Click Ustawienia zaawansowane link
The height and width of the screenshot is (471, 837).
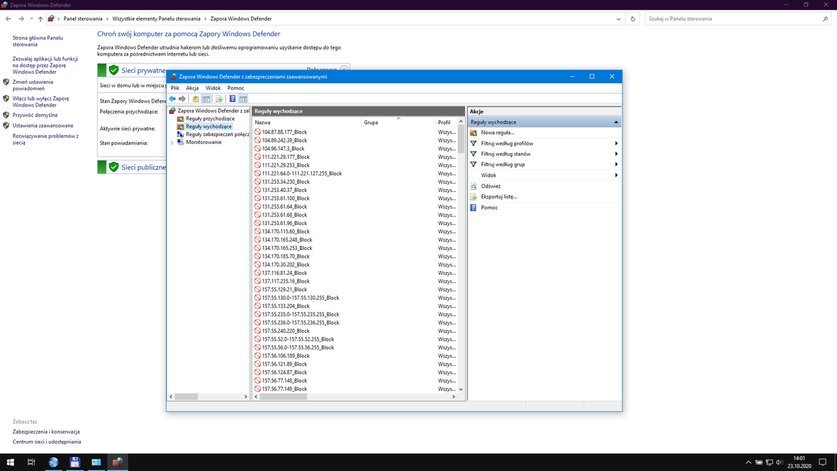(43, 126)
